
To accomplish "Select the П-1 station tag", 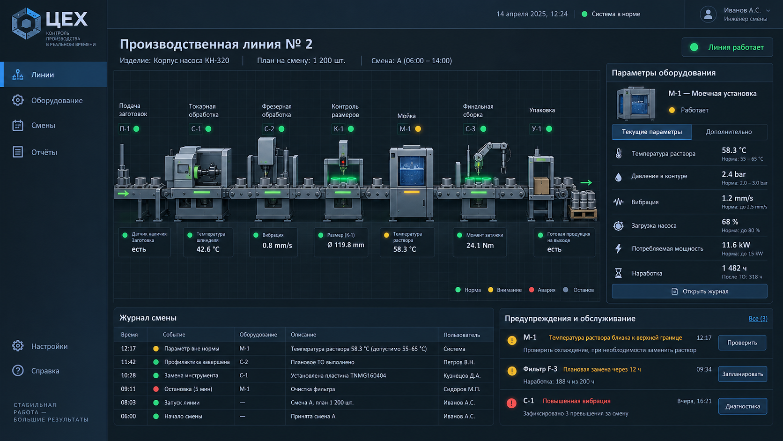I will 129,129.
